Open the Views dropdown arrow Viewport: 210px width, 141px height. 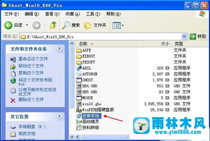[123, 25]
